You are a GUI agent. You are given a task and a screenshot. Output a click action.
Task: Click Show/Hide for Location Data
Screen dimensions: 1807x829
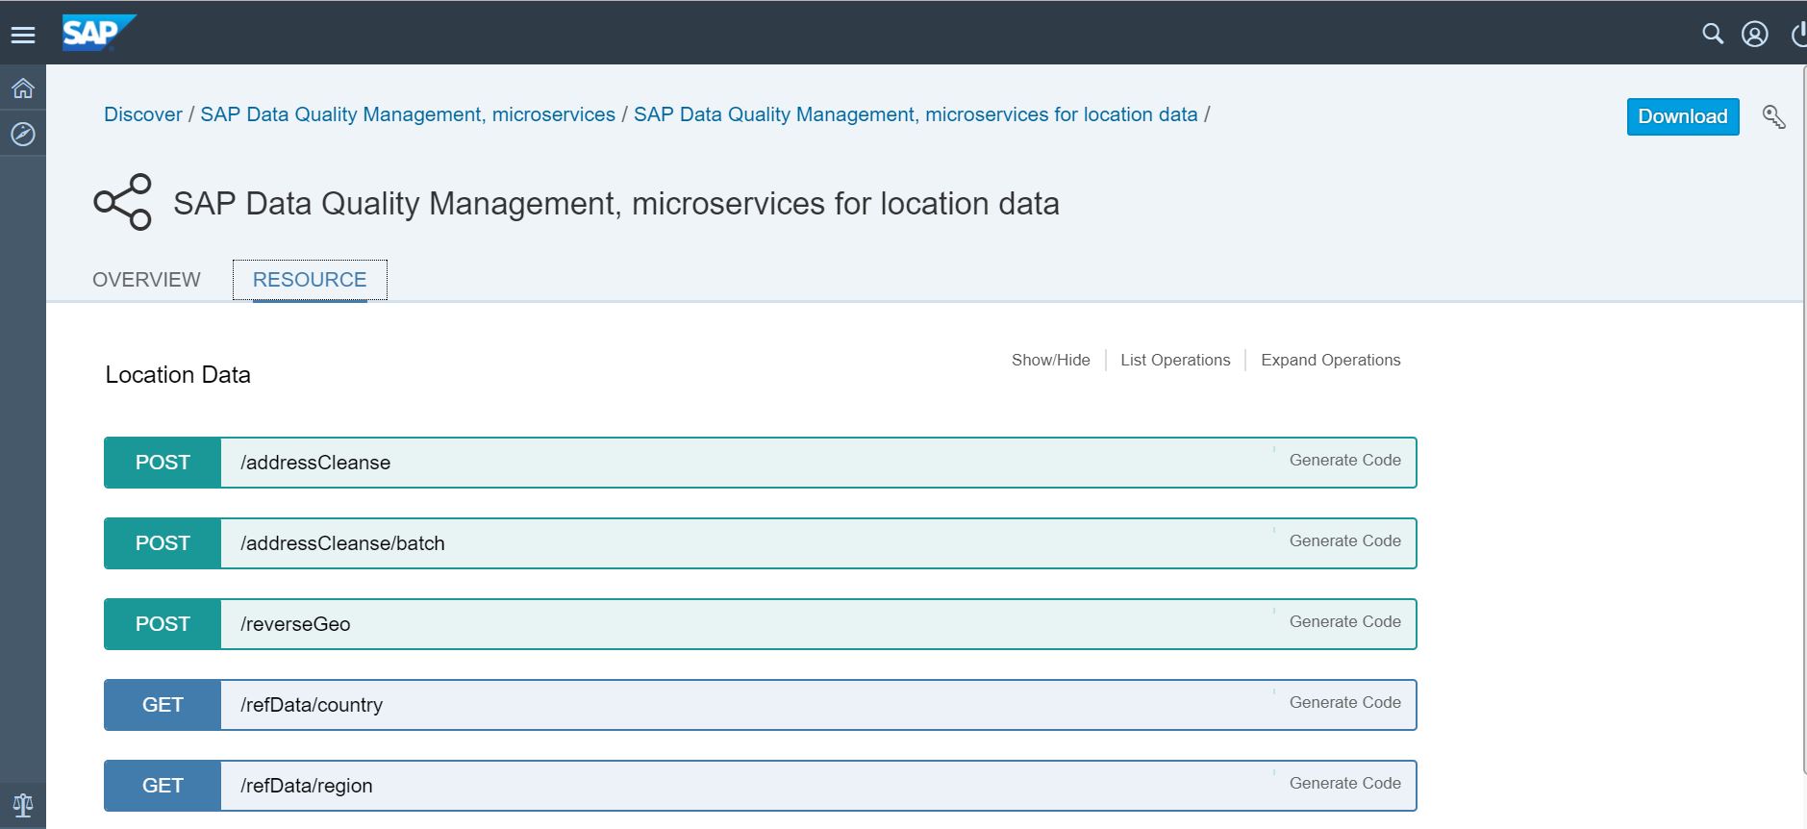(x=1050, y=360)
